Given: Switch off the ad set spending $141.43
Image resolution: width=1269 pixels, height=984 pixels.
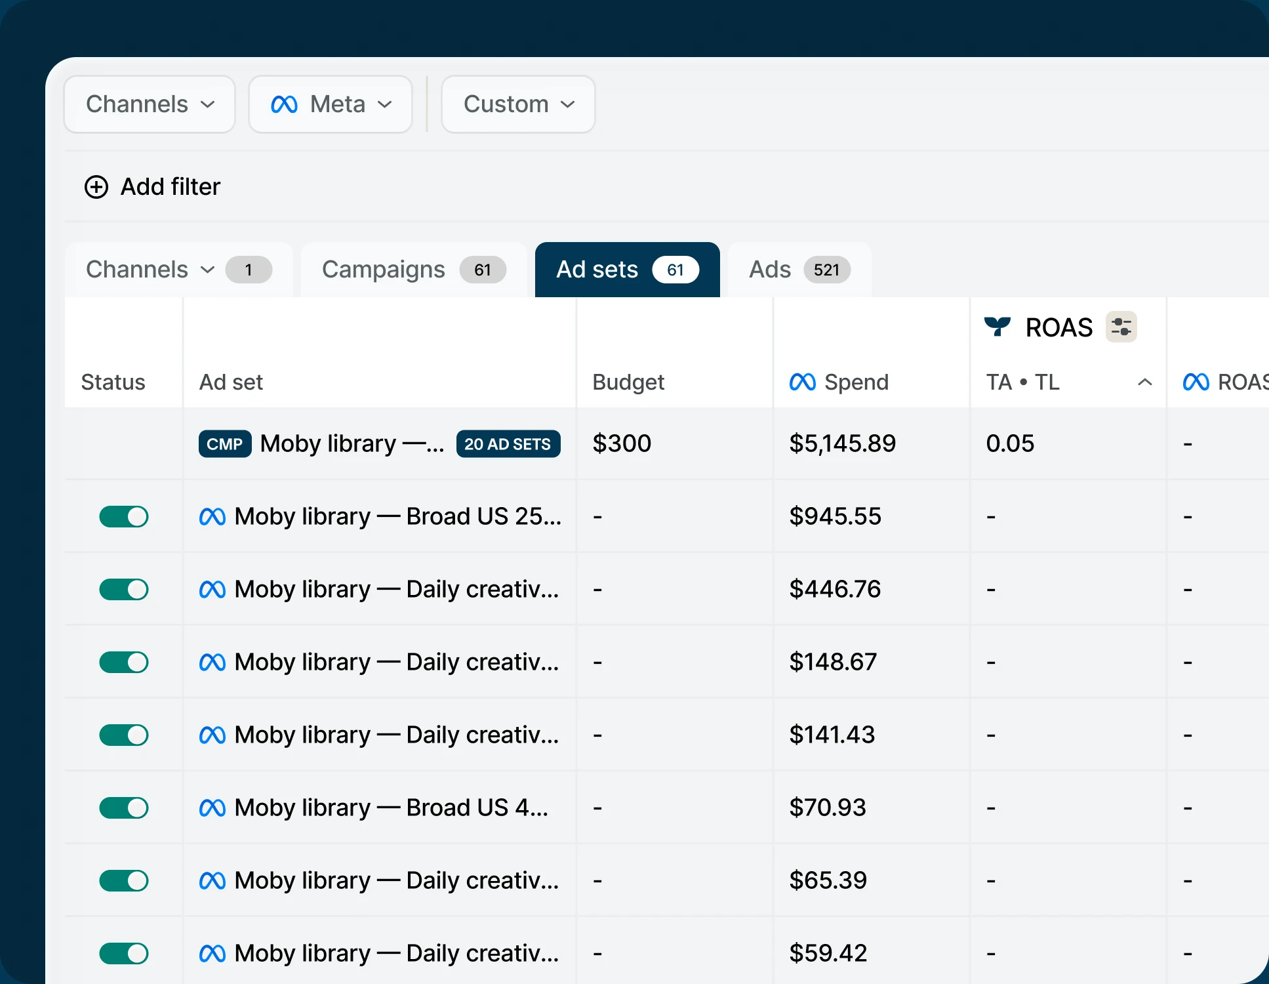Looking at the screenshot, I should (x=124, y=735).
